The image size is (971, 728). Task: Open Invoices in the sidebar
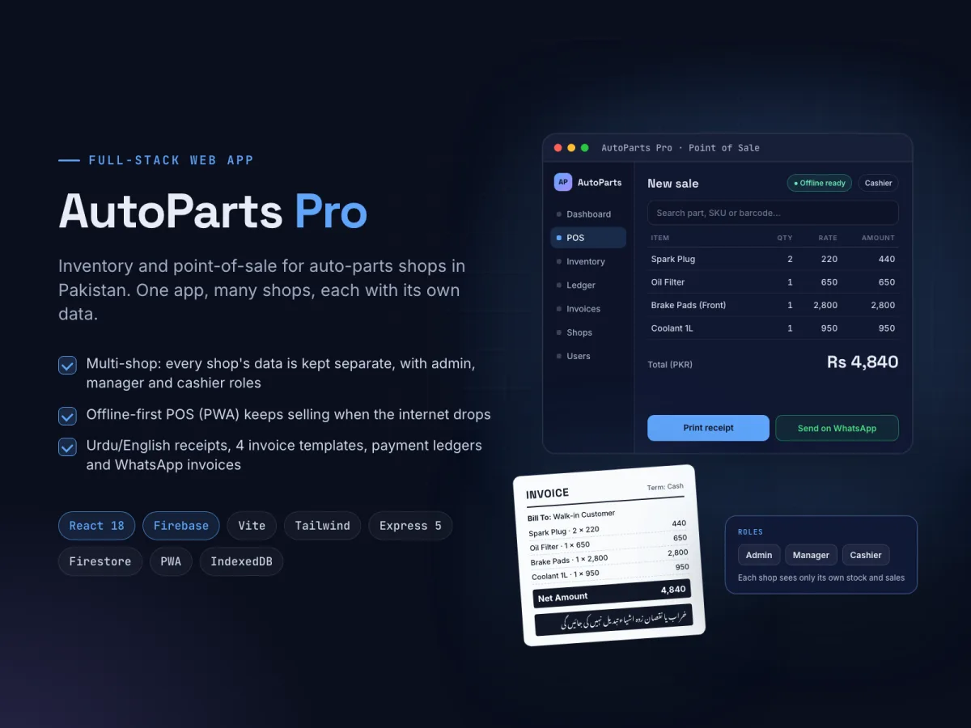588,309
